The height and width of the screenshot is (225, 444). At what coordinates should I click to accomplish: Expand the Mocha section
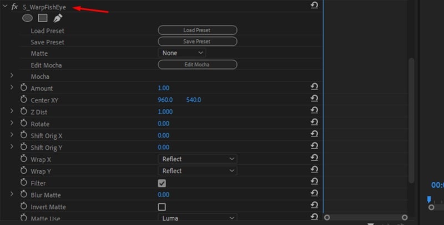[x=12, y=76]
